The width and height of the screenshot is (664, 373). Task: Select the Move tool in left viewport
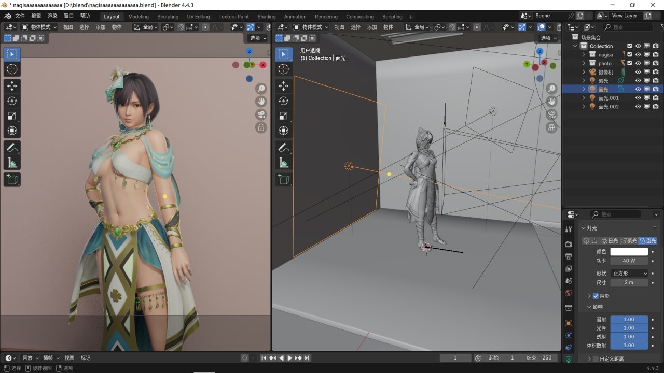[12, 85]
